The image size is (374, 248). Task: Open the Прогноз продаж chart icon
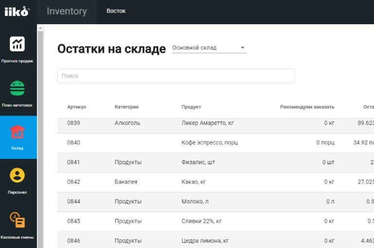[17, 44]
